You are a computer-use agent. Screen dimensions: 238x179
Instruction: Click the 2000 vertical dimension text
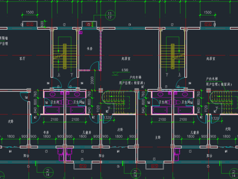[92, 80]
